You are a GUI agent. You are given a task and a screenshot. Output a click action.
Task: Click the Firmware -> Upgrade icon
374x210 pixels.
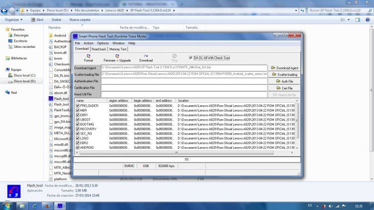[x=117, y=58]
